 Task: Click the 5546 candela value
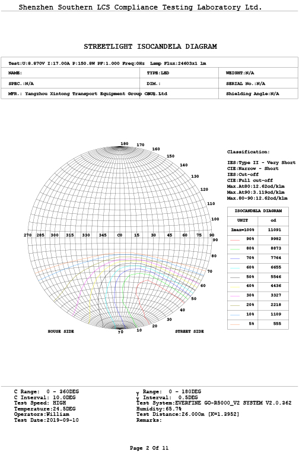276,277
